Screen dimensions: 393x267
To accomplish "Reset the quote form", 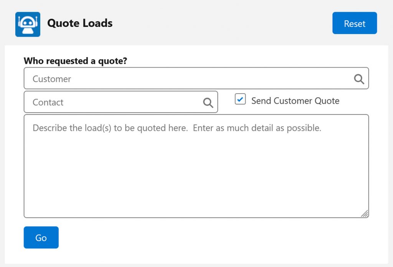I will [355, 23].
